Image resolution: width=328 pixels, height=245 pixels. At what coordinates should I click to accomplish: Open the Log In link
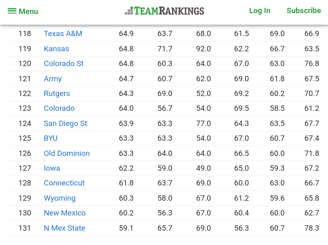[x=259, y=11]
